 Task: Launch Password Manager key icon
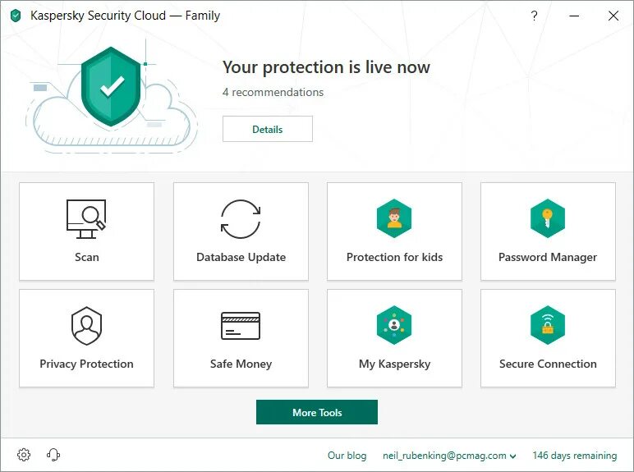tap(548, 218)
